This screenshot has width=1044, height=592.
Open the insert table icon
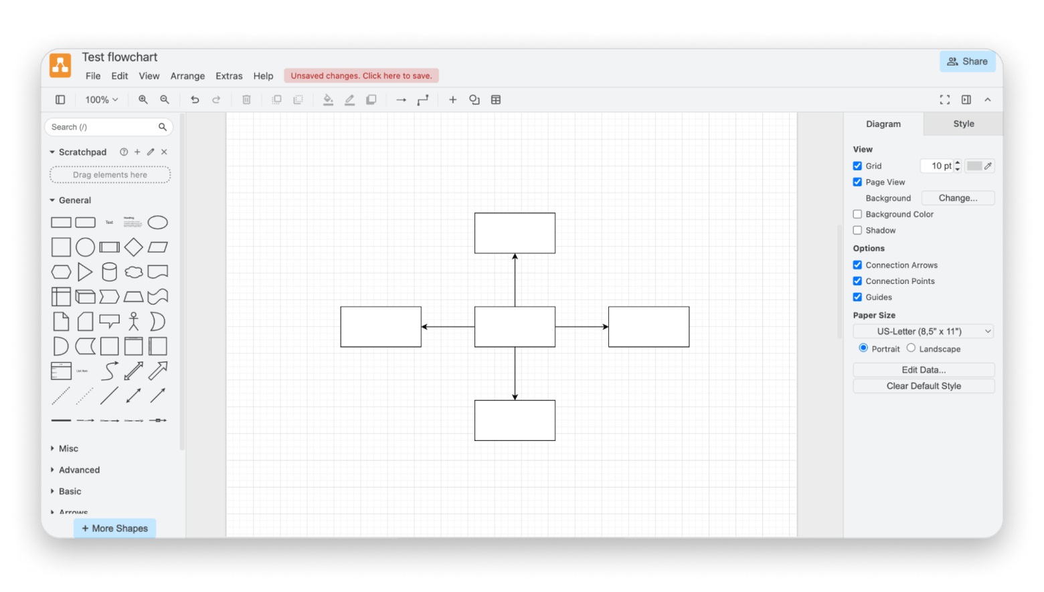click(x=496, y=100)
